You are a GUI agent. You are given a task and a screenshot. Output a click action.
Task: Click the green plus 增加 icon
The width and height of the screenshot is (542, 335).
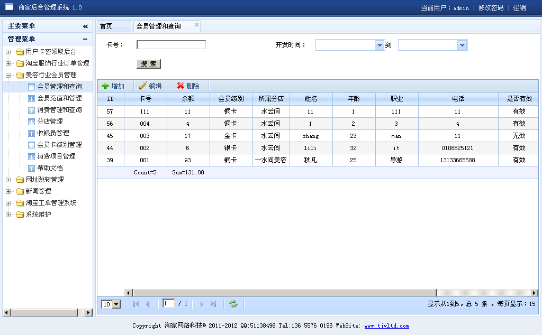105,86
